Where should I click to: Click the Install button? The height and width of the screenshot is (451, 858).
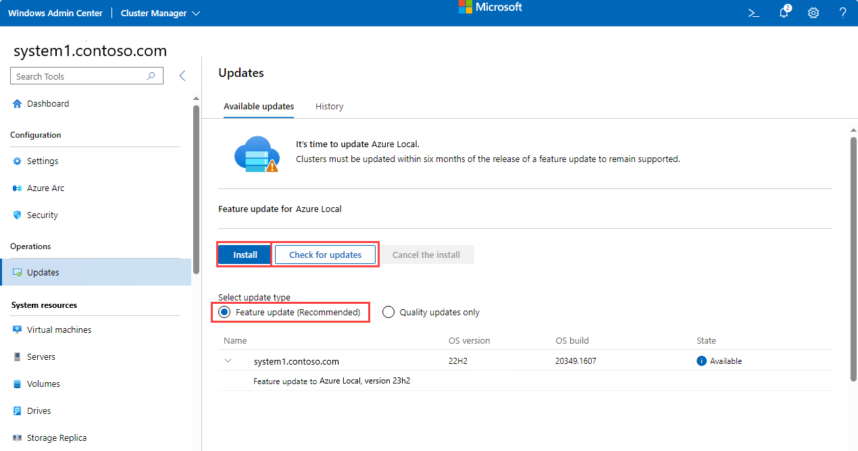point(244,254)
